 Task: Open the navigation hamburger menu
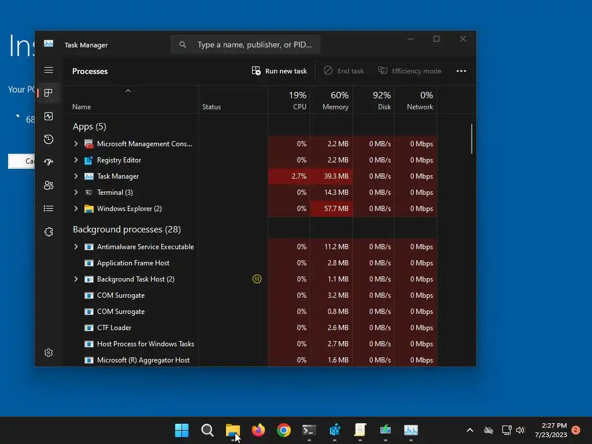point(49,70)
